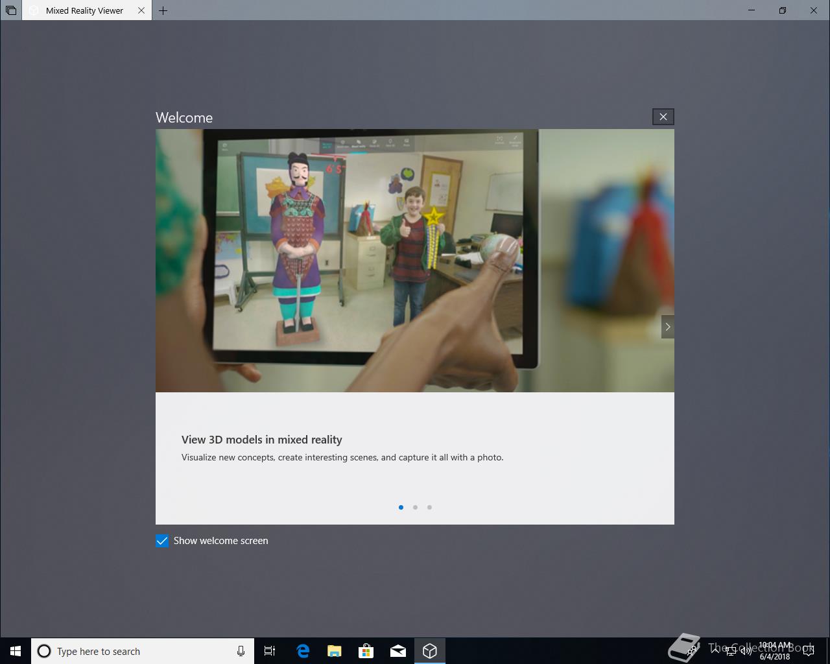
Task: Open Task View from the taskbar
Action: [270, 651]
